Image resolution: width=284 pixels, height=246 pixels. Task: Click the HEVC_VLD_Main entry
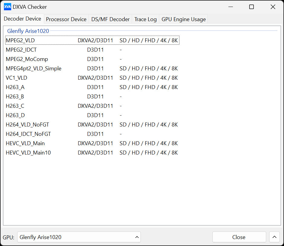pyautogui.click(x=25, y=143)
